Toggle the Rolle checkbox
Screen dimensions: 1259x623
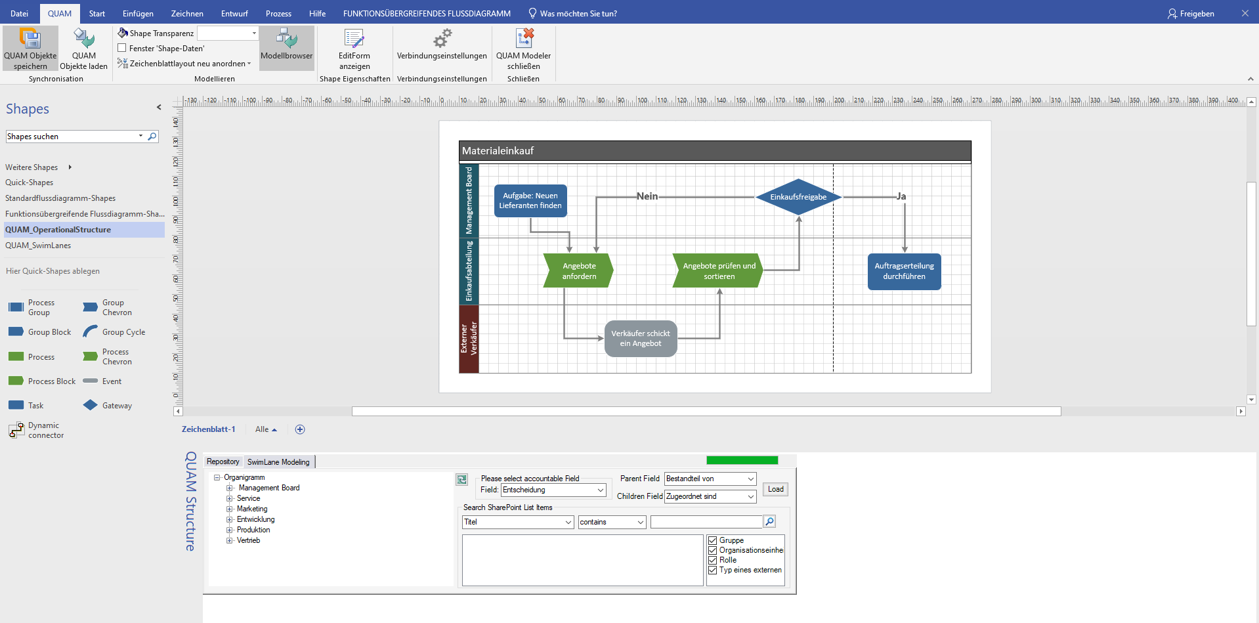(x=712, y=560)
